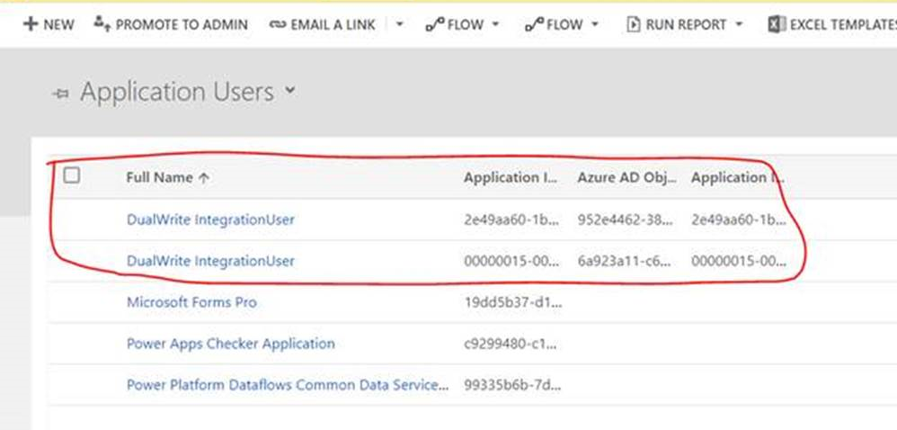
Task: Open the Microsoft Forms Pro user
Action: click(x=191, y=301)
